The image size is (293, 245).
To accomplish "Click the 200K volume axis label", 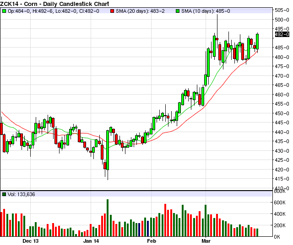I will pyautogui.click(x=280, y=225).
